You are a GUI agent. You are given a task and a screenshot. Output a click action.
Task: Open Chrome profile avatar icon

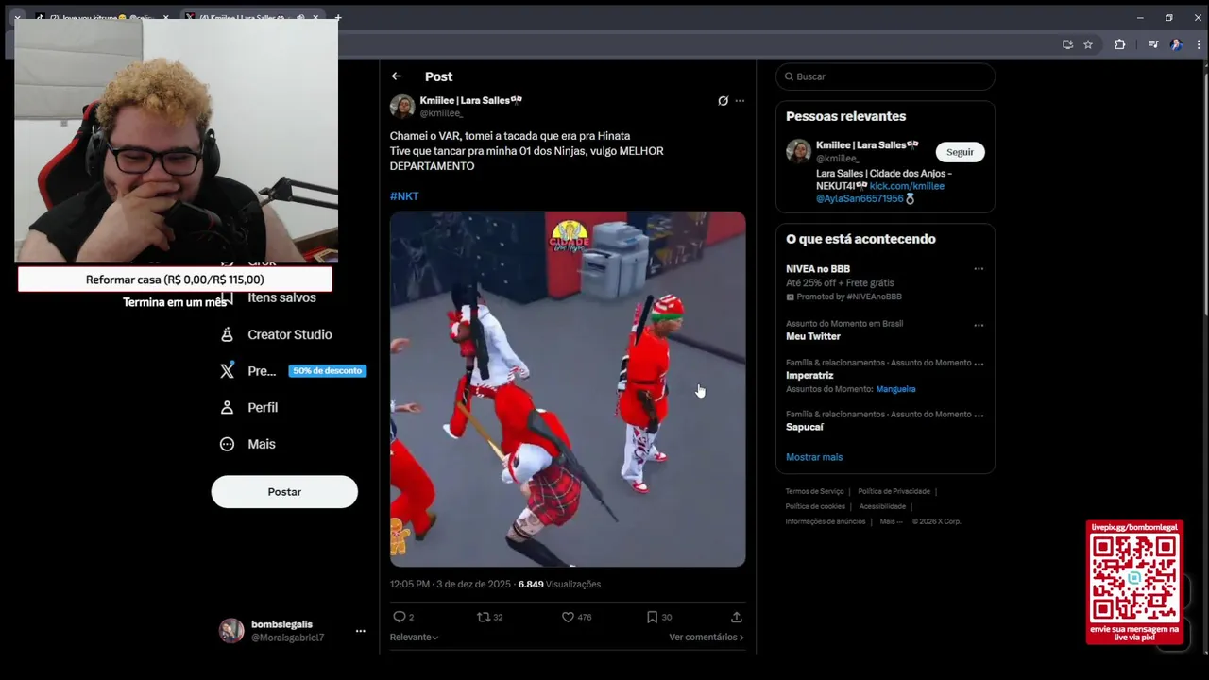coord(1176,44)
